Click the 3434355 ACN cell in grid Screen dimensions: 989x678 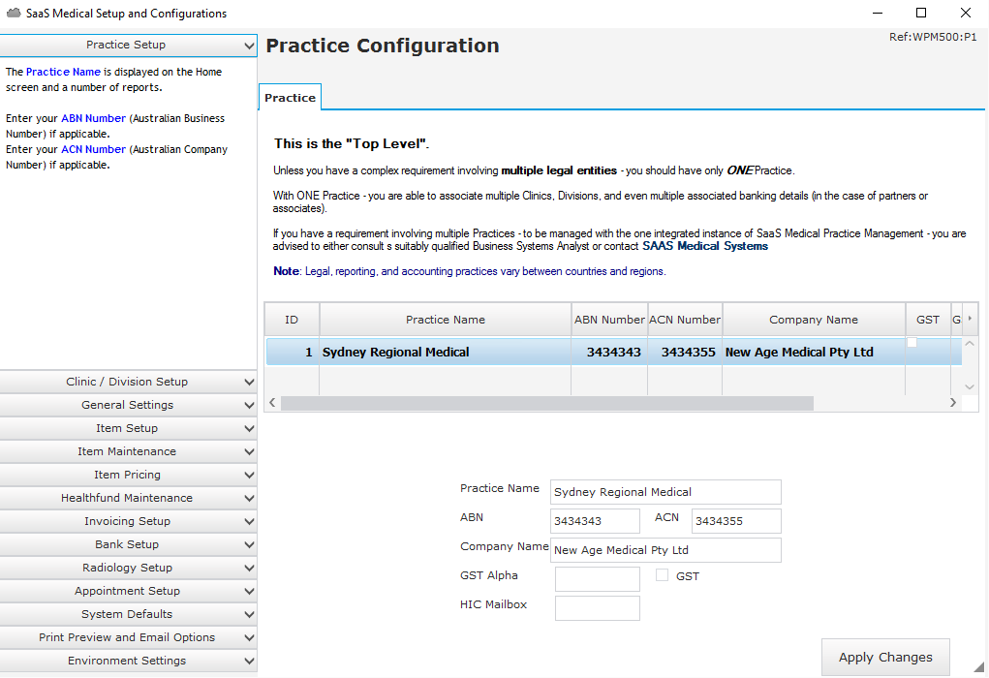click(x=685, y=352)
